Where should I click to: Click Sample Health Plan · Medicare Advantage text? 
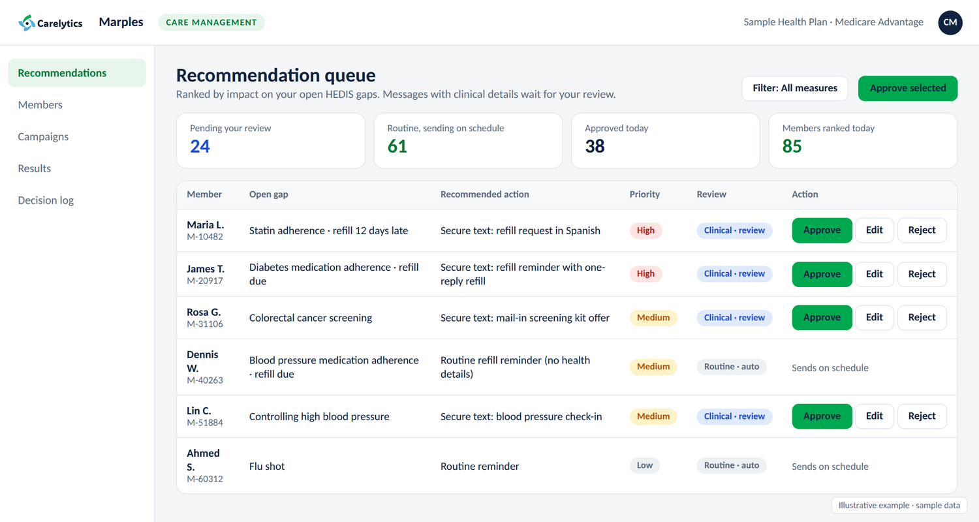click(x=833, y=22)
